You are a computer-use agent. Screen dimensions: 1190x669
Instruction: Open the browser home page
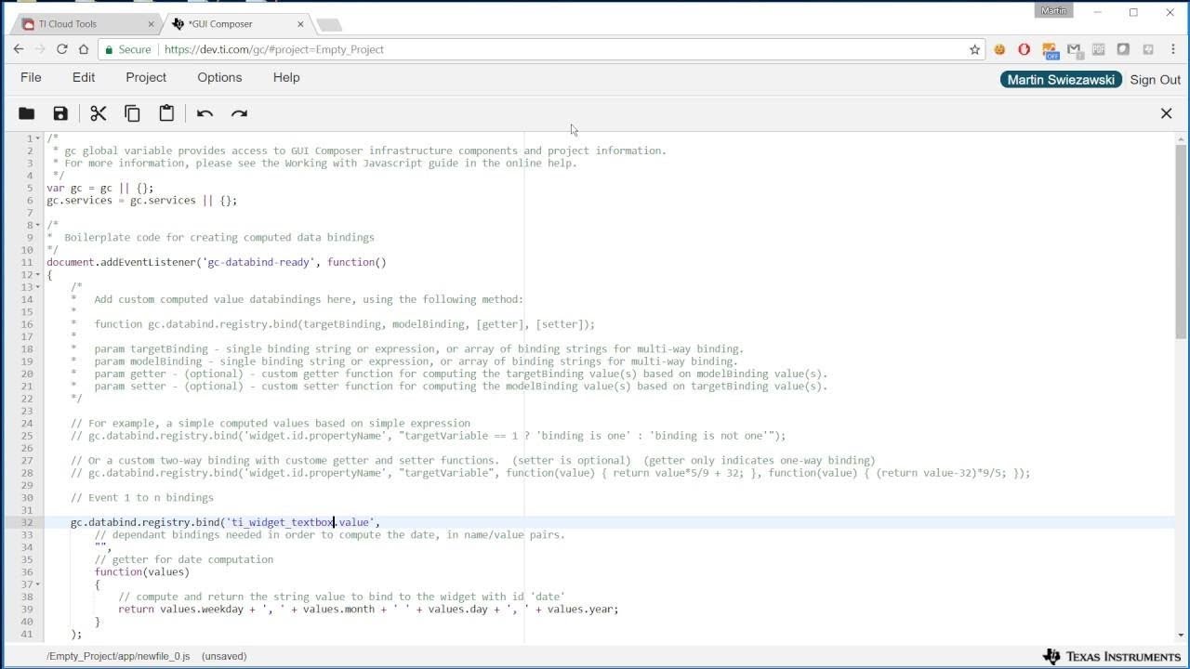(84, 49)
